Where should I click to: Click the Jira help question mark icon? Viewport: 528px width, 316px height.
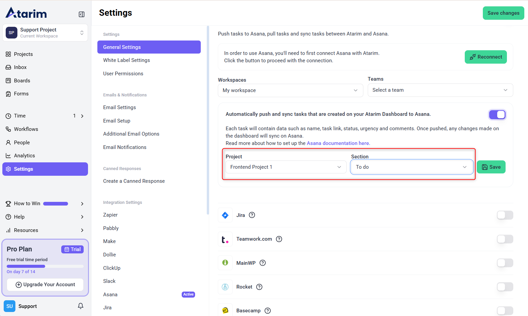pos(252,215)
